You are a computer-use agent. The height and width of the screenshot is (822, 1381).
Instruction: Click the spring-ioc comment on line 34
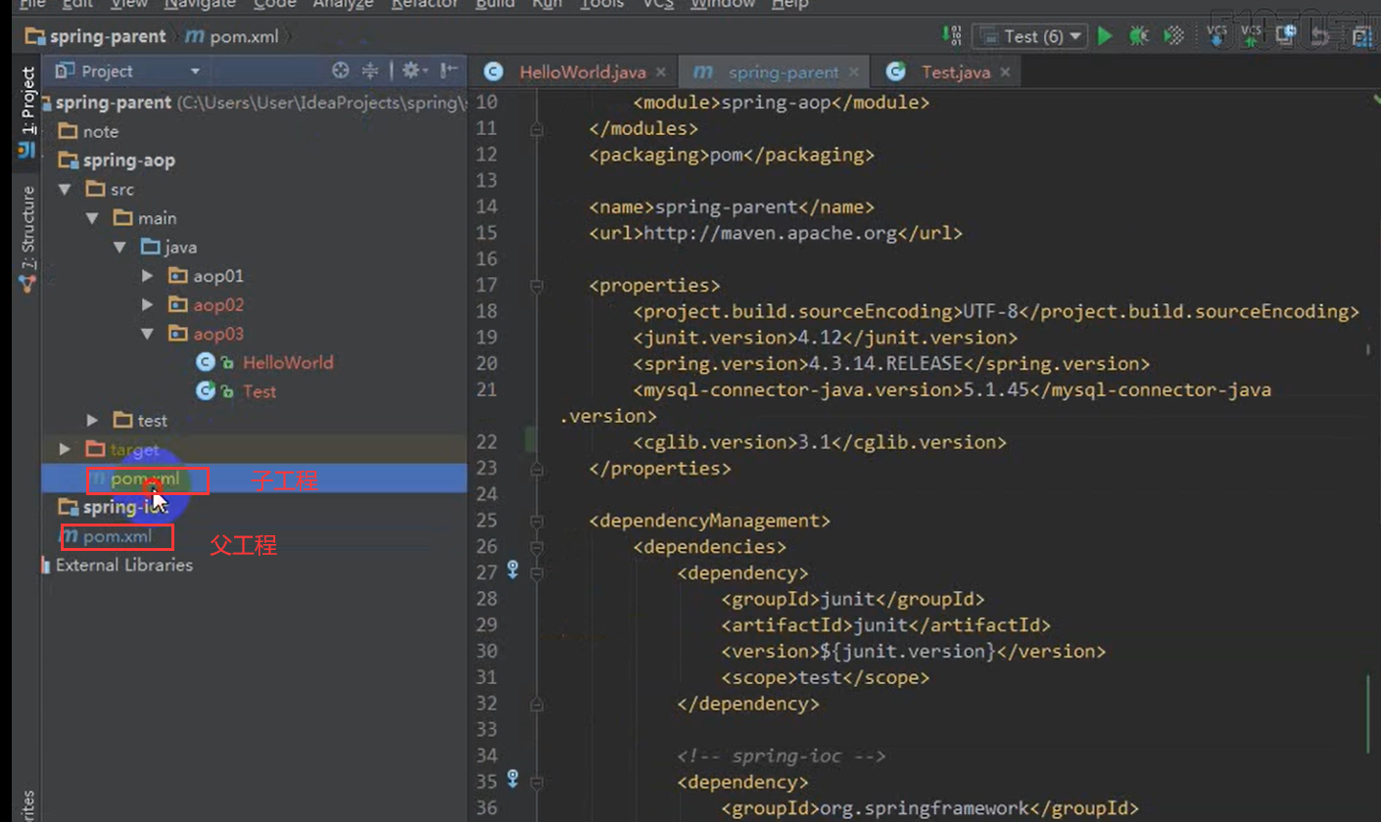(x=782, y=754)
